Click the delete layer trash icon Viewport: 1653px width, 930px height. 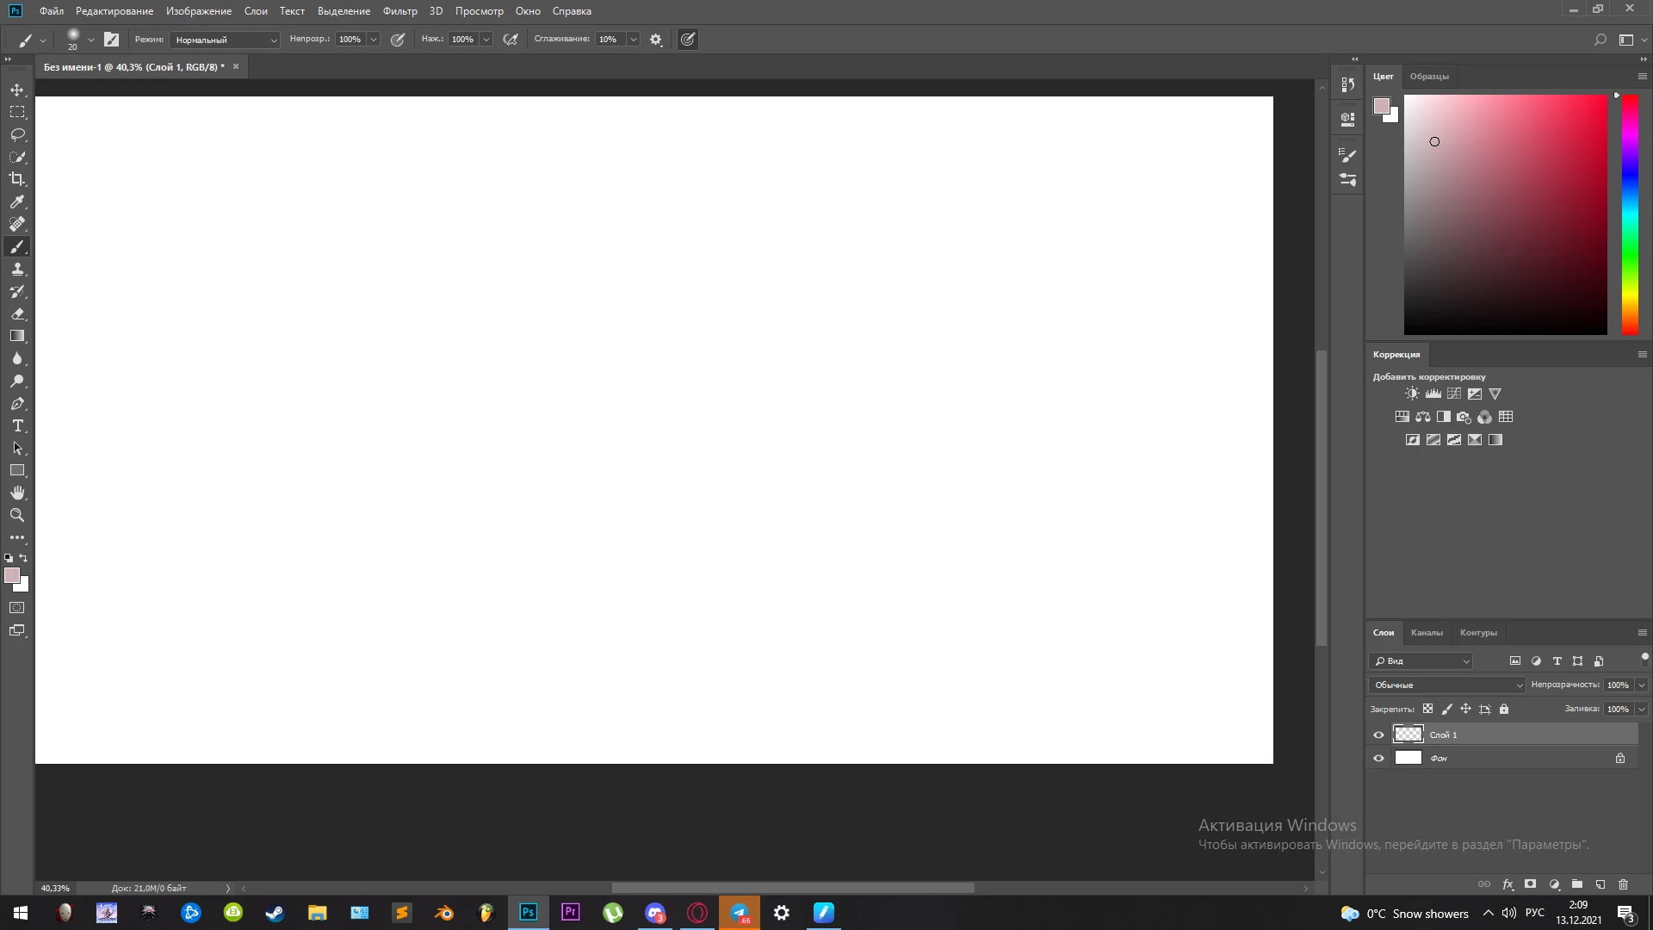click(1623, 884)
